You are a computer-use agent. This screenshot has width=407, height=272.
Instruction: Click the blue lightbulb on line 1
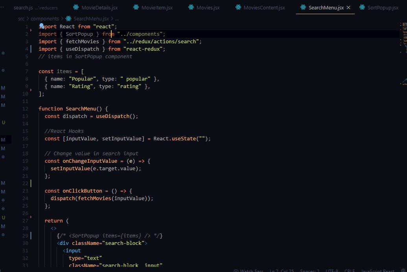[x=42, y=26]
